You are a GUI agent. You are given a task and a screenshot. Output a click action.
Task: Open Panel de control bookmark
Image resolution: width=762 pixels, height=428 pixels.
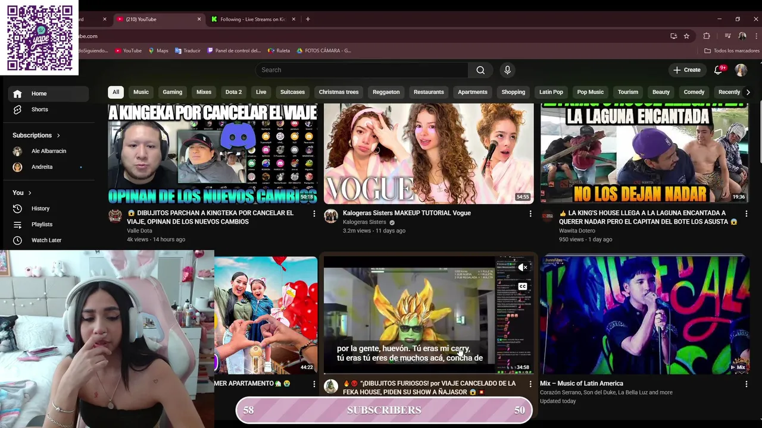click(234, 51)
